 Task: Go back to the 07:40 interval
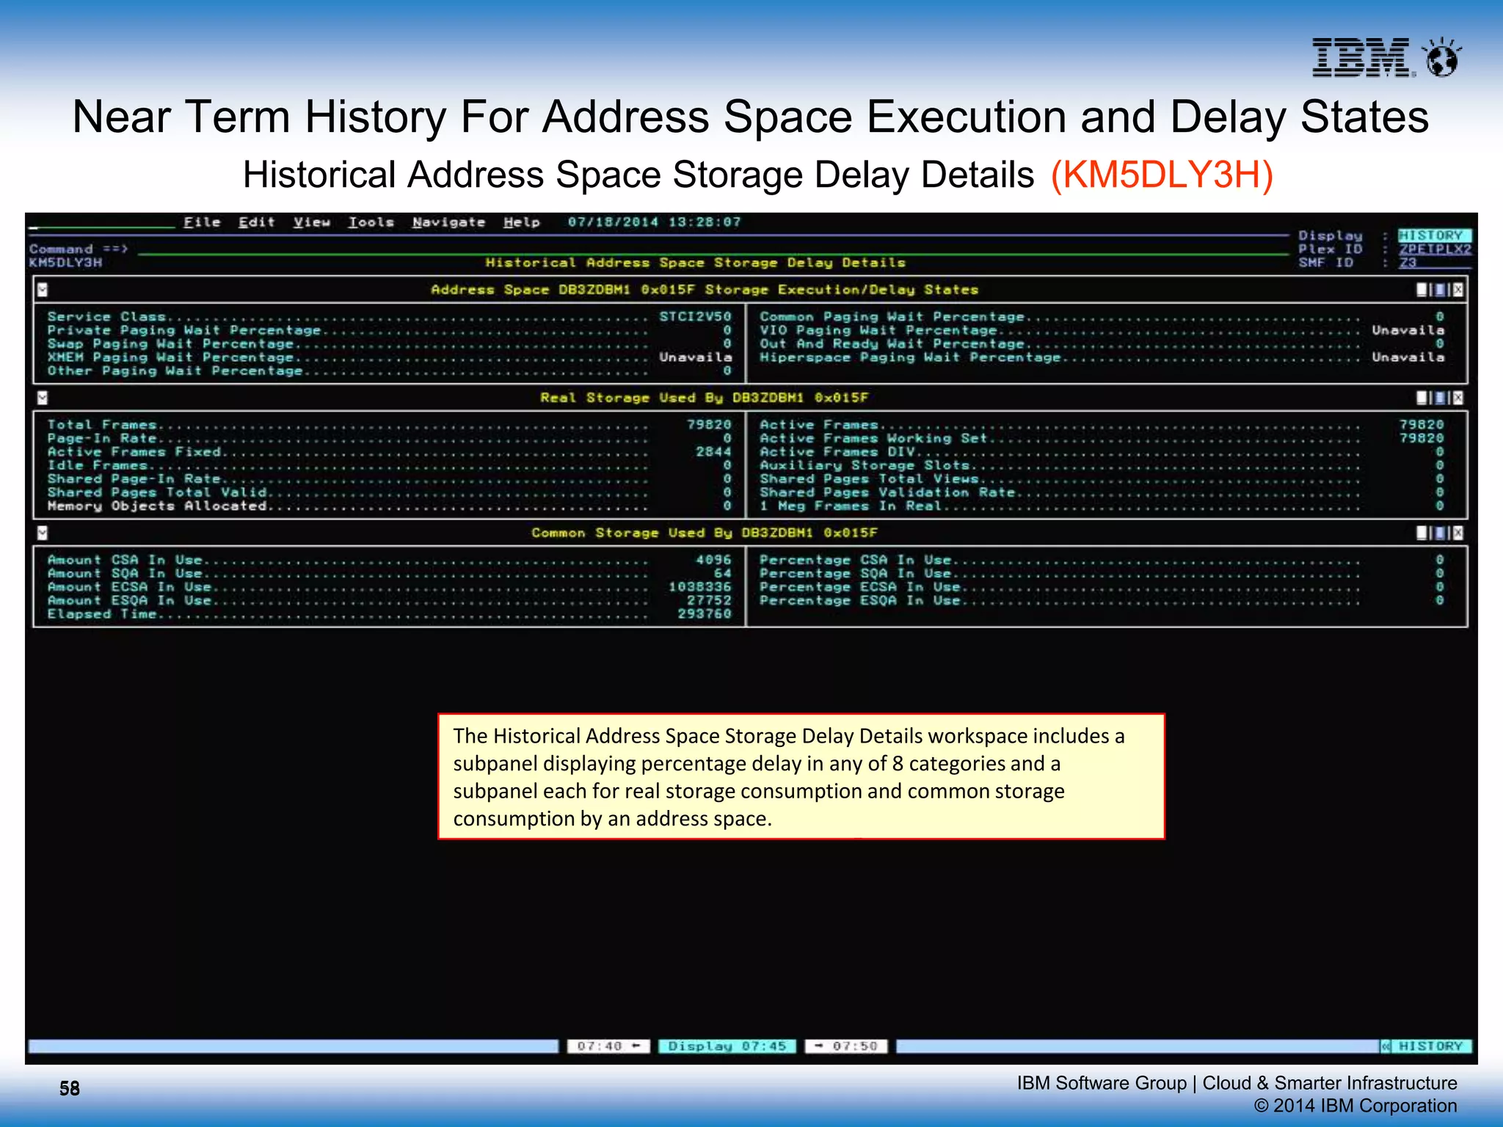click(x=608, y=1046)
